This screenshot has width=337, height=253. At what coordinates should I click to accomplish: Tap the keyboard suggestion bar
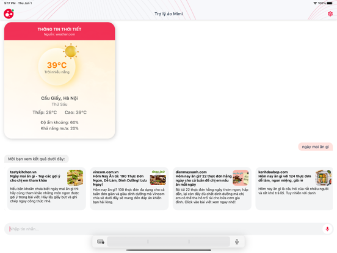tap(168, 241)
